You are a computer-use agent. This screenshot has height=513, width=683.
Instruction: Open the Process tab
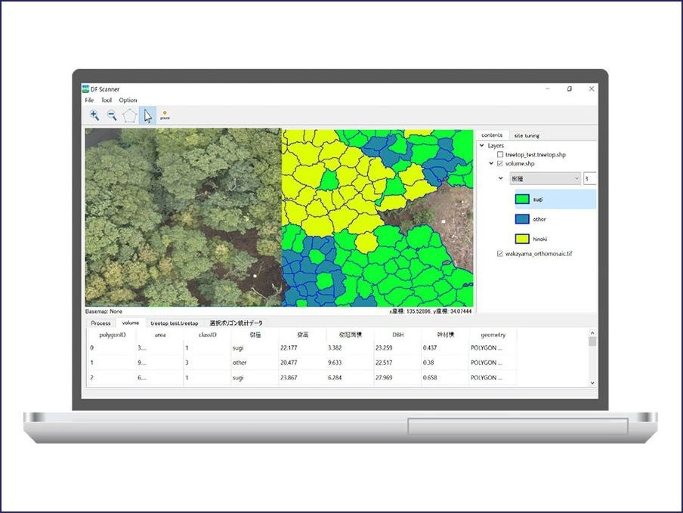tap(100, 323)
